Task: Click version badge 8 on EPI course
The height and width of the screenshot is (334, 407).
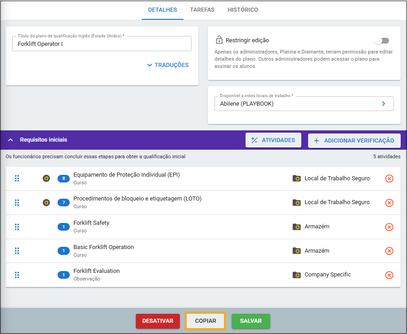Action: click(63, 178)
